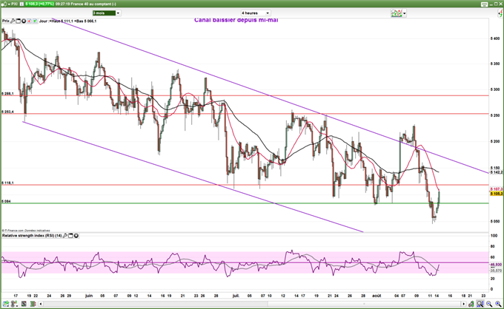504x309 pixels.
Task: Click the red plus icon in Prix panel
Action: pos(29,21)
